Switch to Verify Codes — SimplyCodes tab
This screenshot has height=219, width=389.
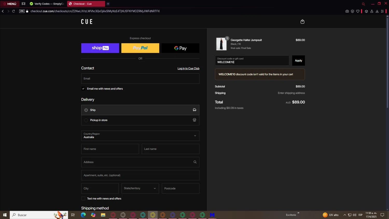click(x=47, y=4)
